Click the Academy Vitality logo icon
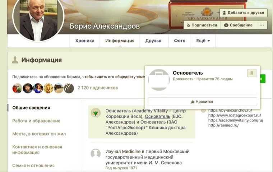This screenshot has width=273, height=172. (x=96, y=113)
